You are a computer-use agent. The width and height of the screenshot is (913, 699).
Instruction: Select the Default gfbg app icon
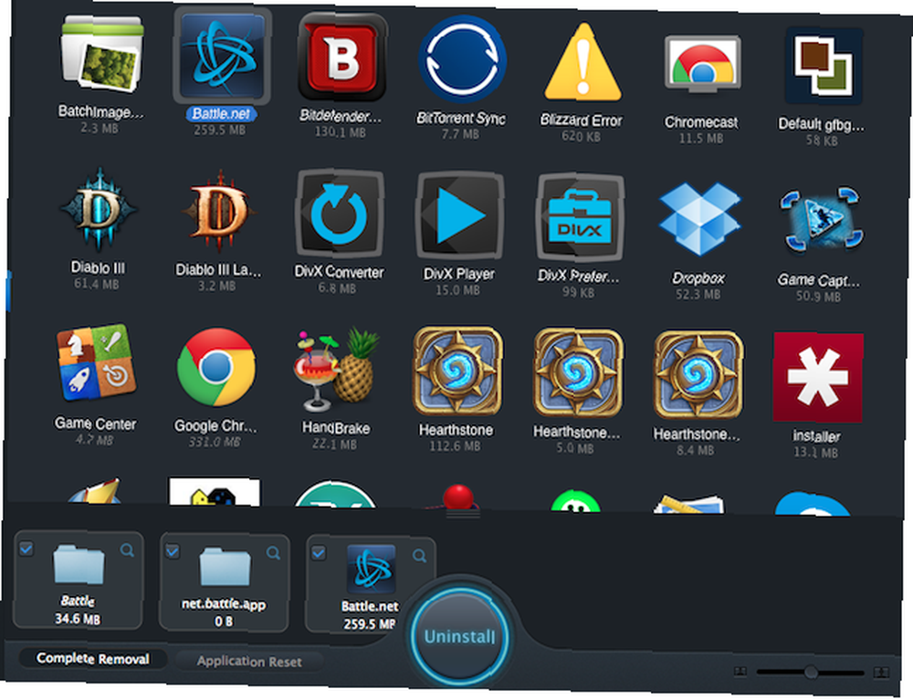click(824, 66)
